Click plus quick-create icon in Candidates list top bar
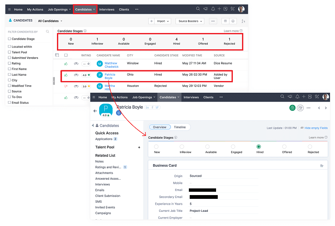Viewport: 335px width, 226px height. point(219,9)
